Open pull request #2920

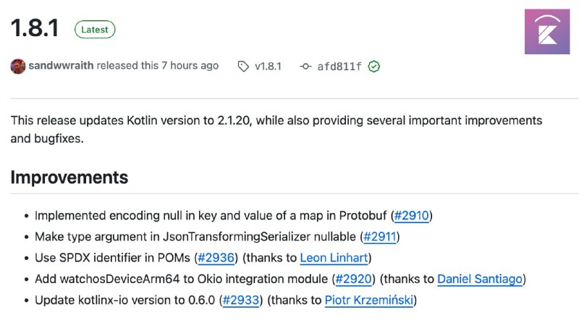pos(353,279)
